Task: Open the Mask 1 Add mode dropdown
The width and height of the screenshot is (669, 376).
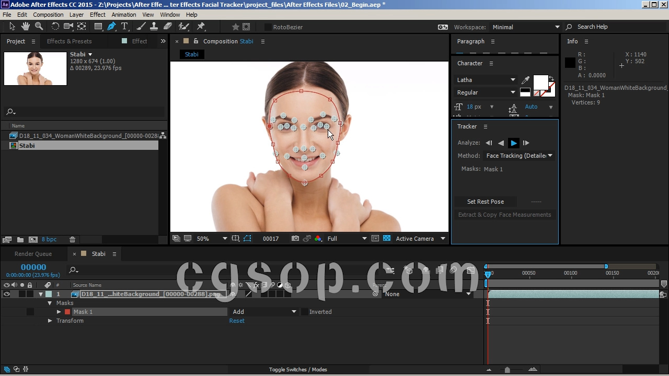Action: (x=264, y=312)
